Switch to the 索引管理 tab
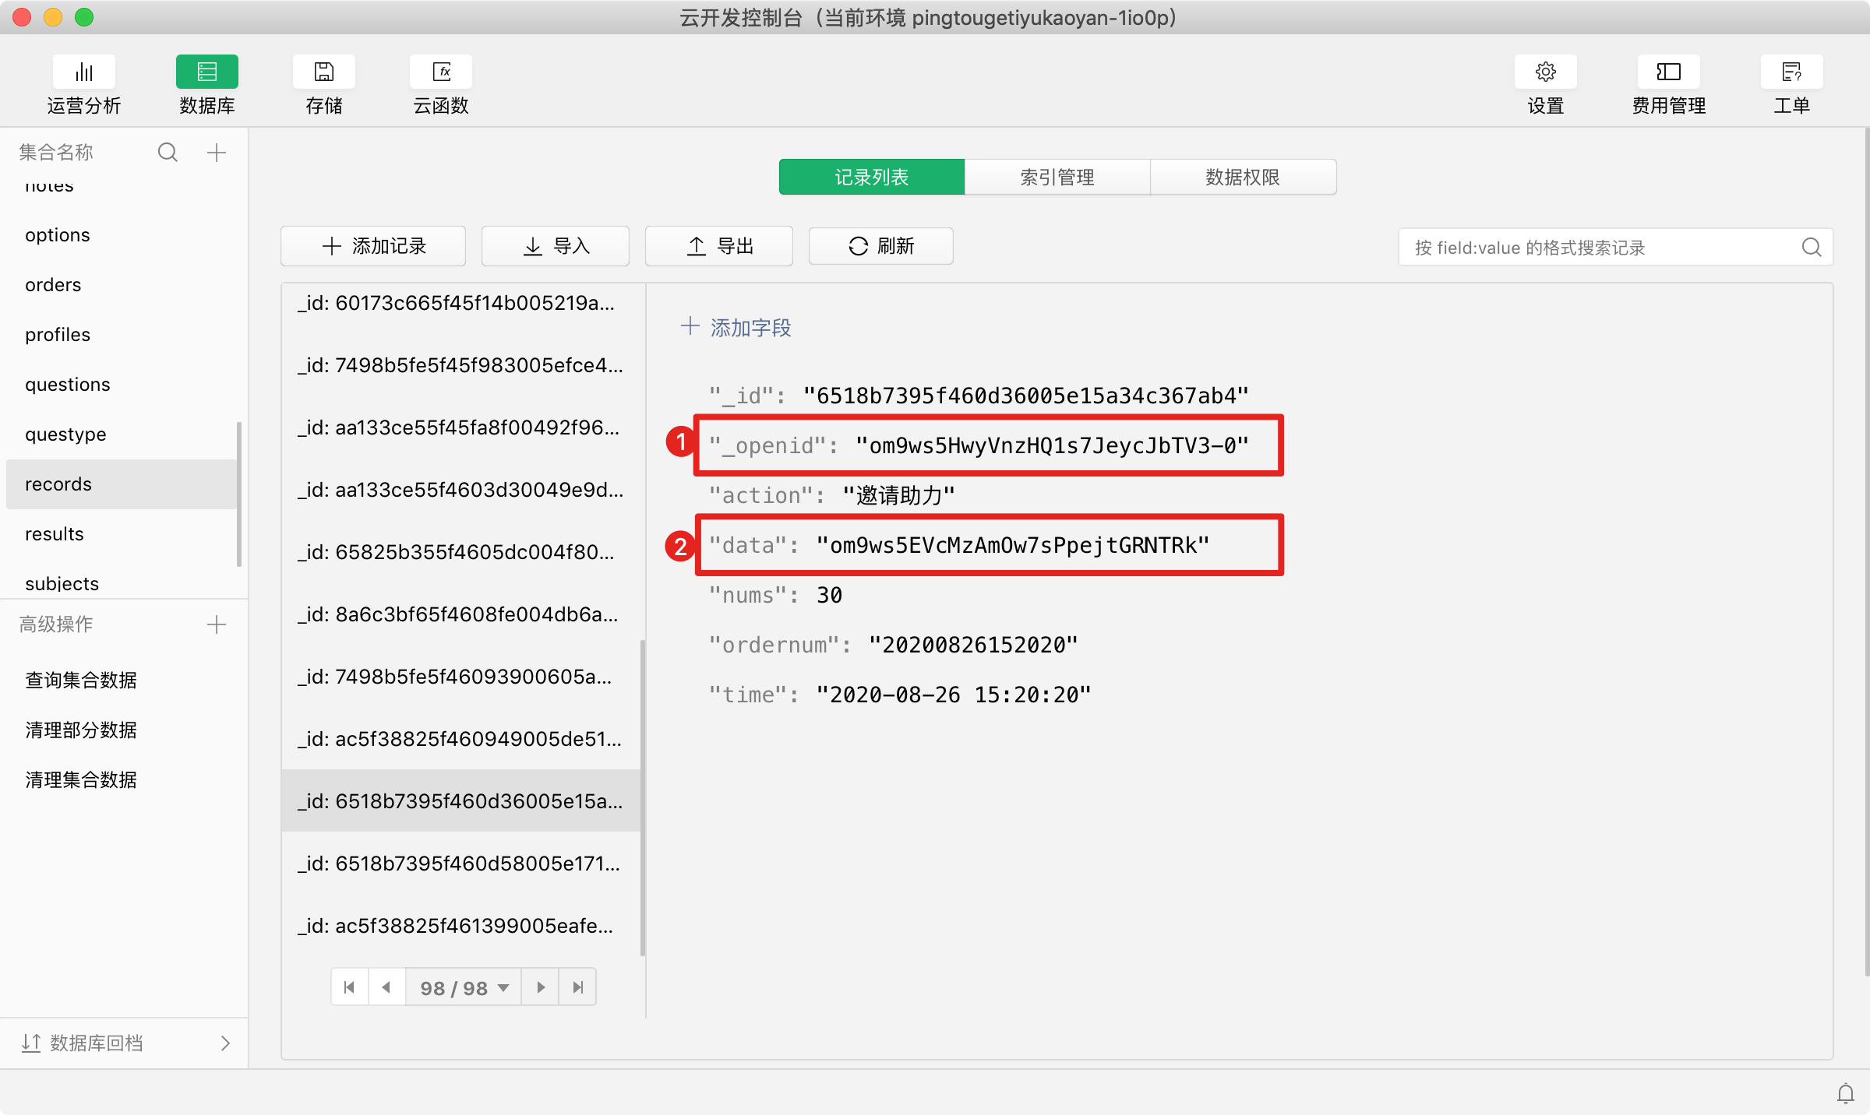This screenshot has width=1870, height=1115. coord(1057,178)
